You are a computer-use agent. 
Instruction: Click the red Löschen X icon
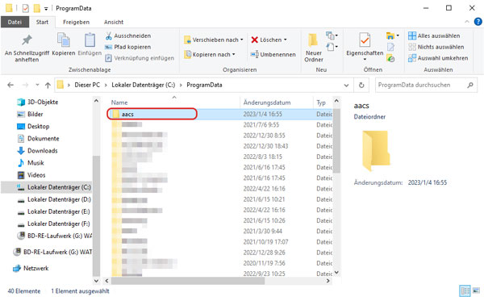coord(255,40)
